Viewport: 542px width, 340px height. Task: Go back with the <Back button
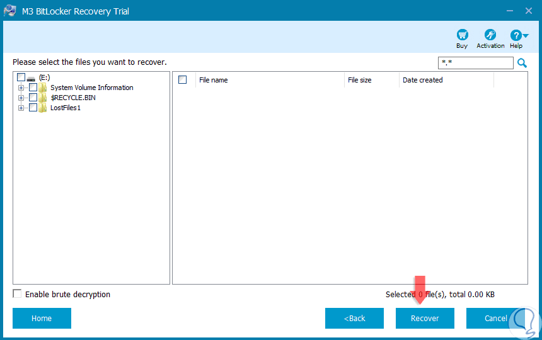tap(354, 318)
